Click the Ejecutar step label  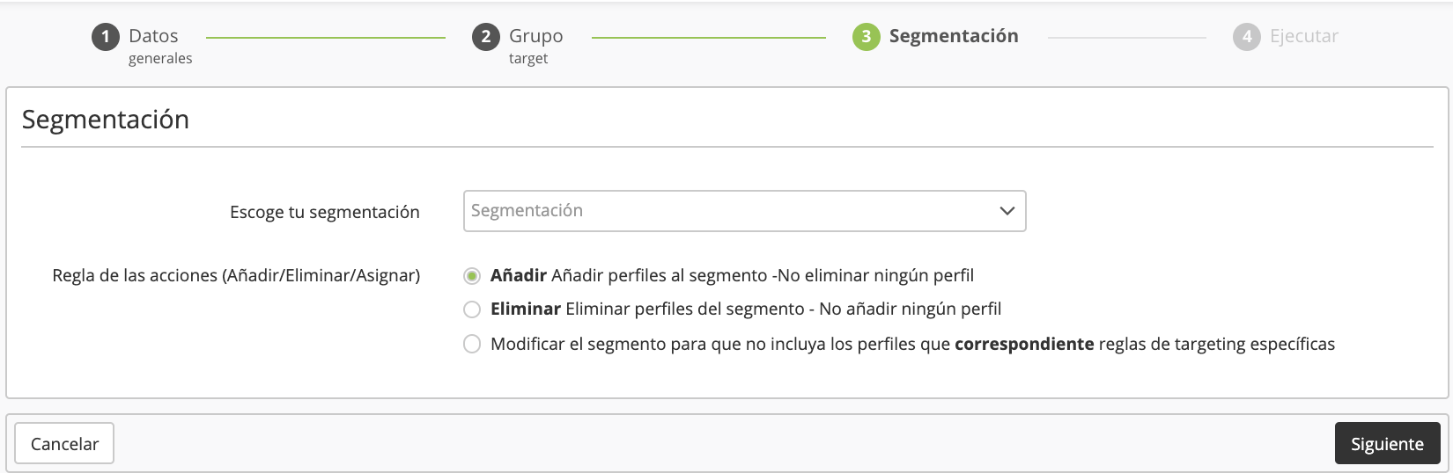(x=1303, y=36)
